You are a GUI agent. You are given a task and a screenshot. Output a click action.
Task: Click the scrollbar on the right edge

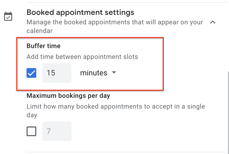(228, 113)
